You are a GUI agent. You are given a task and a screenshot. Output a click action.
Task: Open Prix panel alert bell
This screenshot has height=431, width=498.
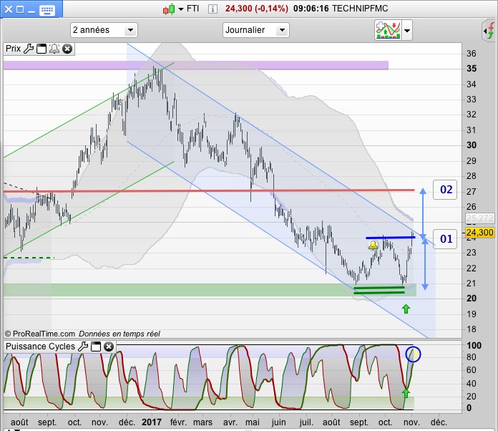[54, 49]
